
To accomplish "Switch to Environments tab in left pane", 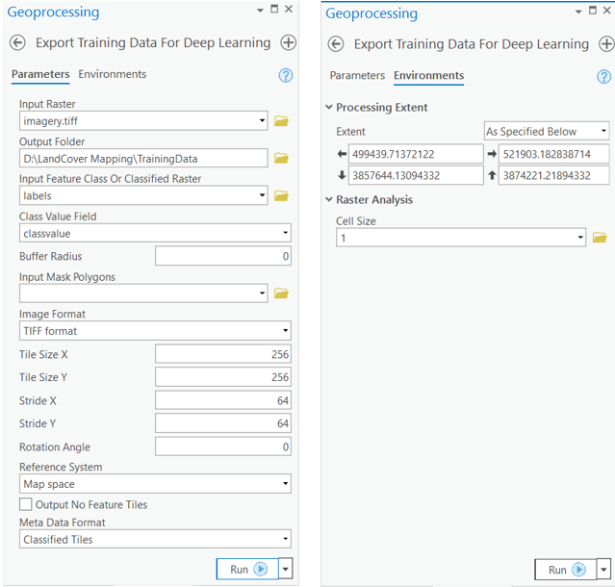I will [x=112, y=74].
